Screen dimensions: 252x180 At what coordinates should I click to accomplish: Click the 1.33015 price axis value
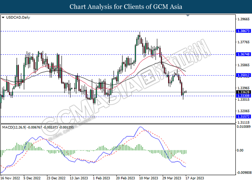coord(243,99)
